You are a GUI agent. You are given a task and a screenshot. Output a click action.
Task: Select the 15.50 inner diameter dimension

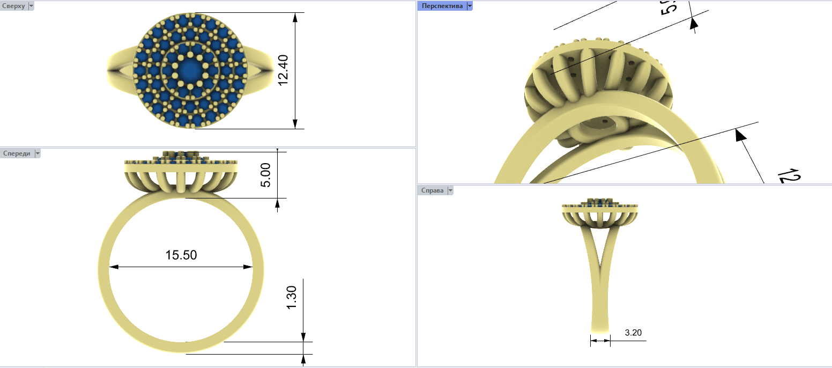point(181,255)
